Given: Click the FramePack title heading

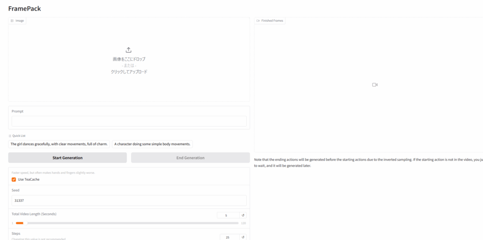Looking at the screenshot, I should click(25, 8).
